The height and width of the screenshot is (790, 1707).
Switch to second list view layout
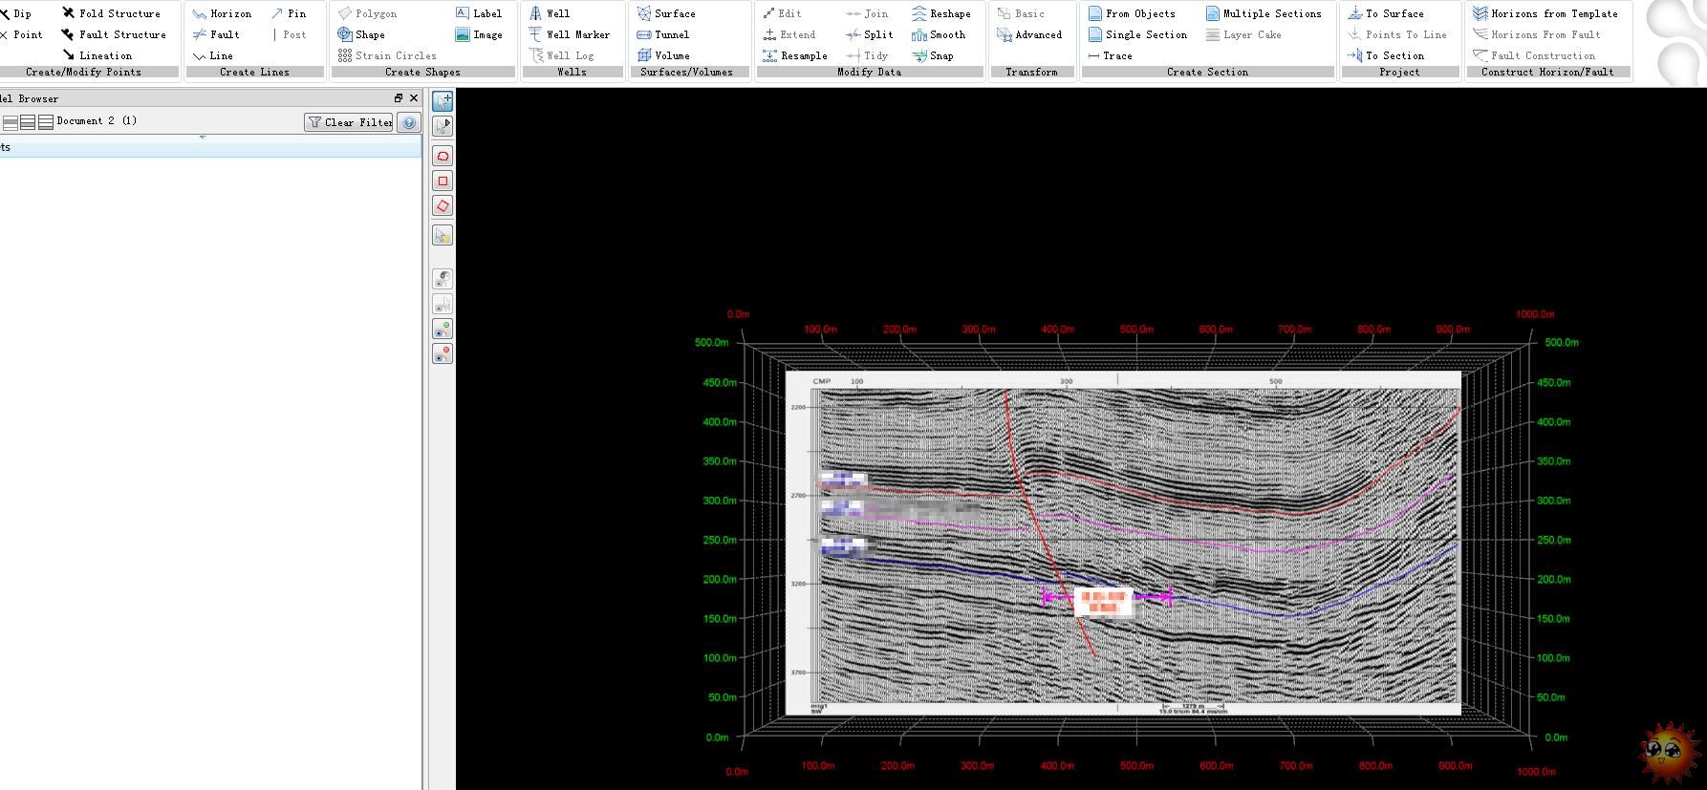(x=28, y=122)
